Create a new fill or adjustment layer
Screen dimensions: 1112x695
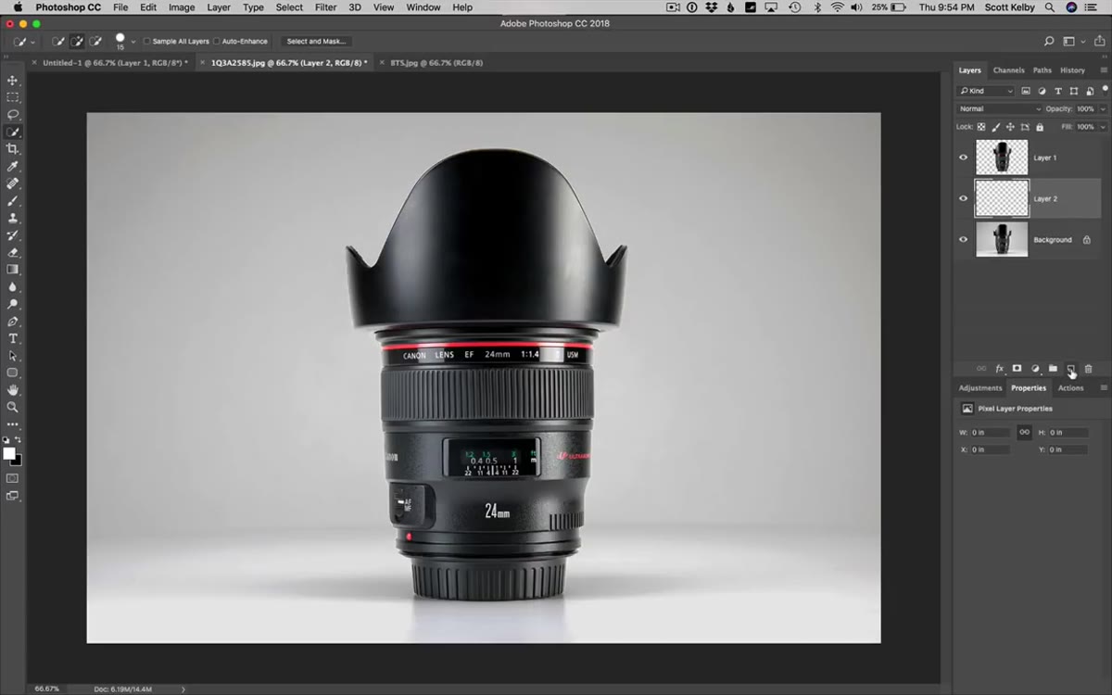coord(1035,369)
